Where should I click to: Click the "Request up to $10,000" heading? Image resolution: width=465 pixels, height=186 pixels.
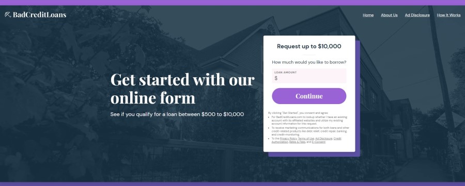[309, 46]
